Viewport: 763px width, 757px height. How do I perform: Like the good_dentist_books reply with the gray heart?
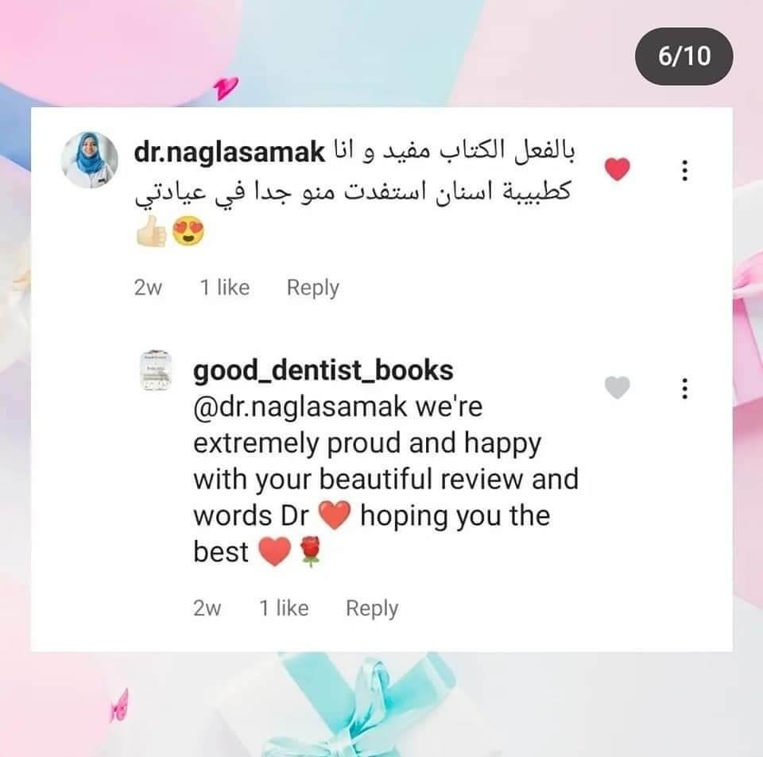pos(617,388)
